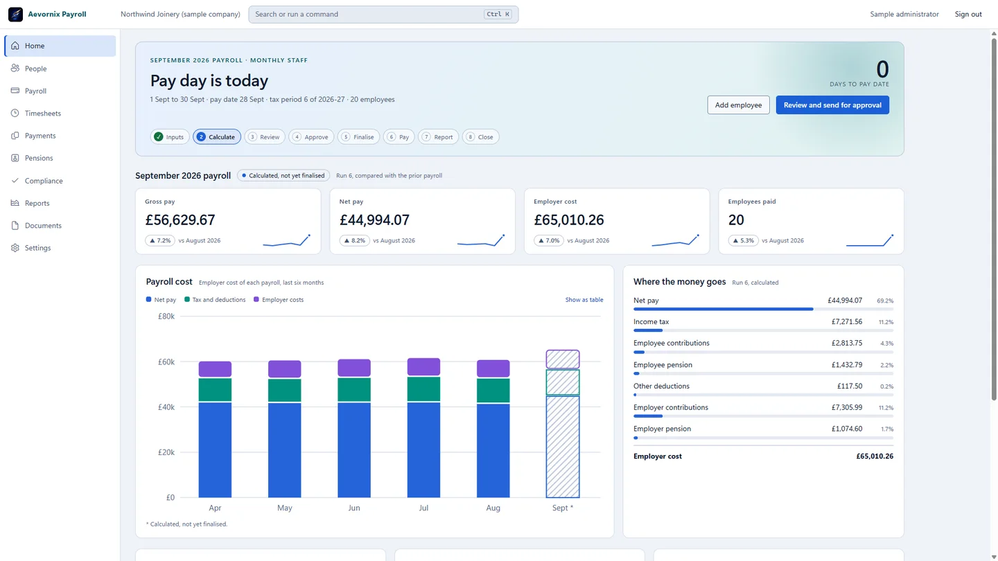998x561 pixels.
Task: Click the Employer contributions progress bar
Action: click(x=763, y=416)
